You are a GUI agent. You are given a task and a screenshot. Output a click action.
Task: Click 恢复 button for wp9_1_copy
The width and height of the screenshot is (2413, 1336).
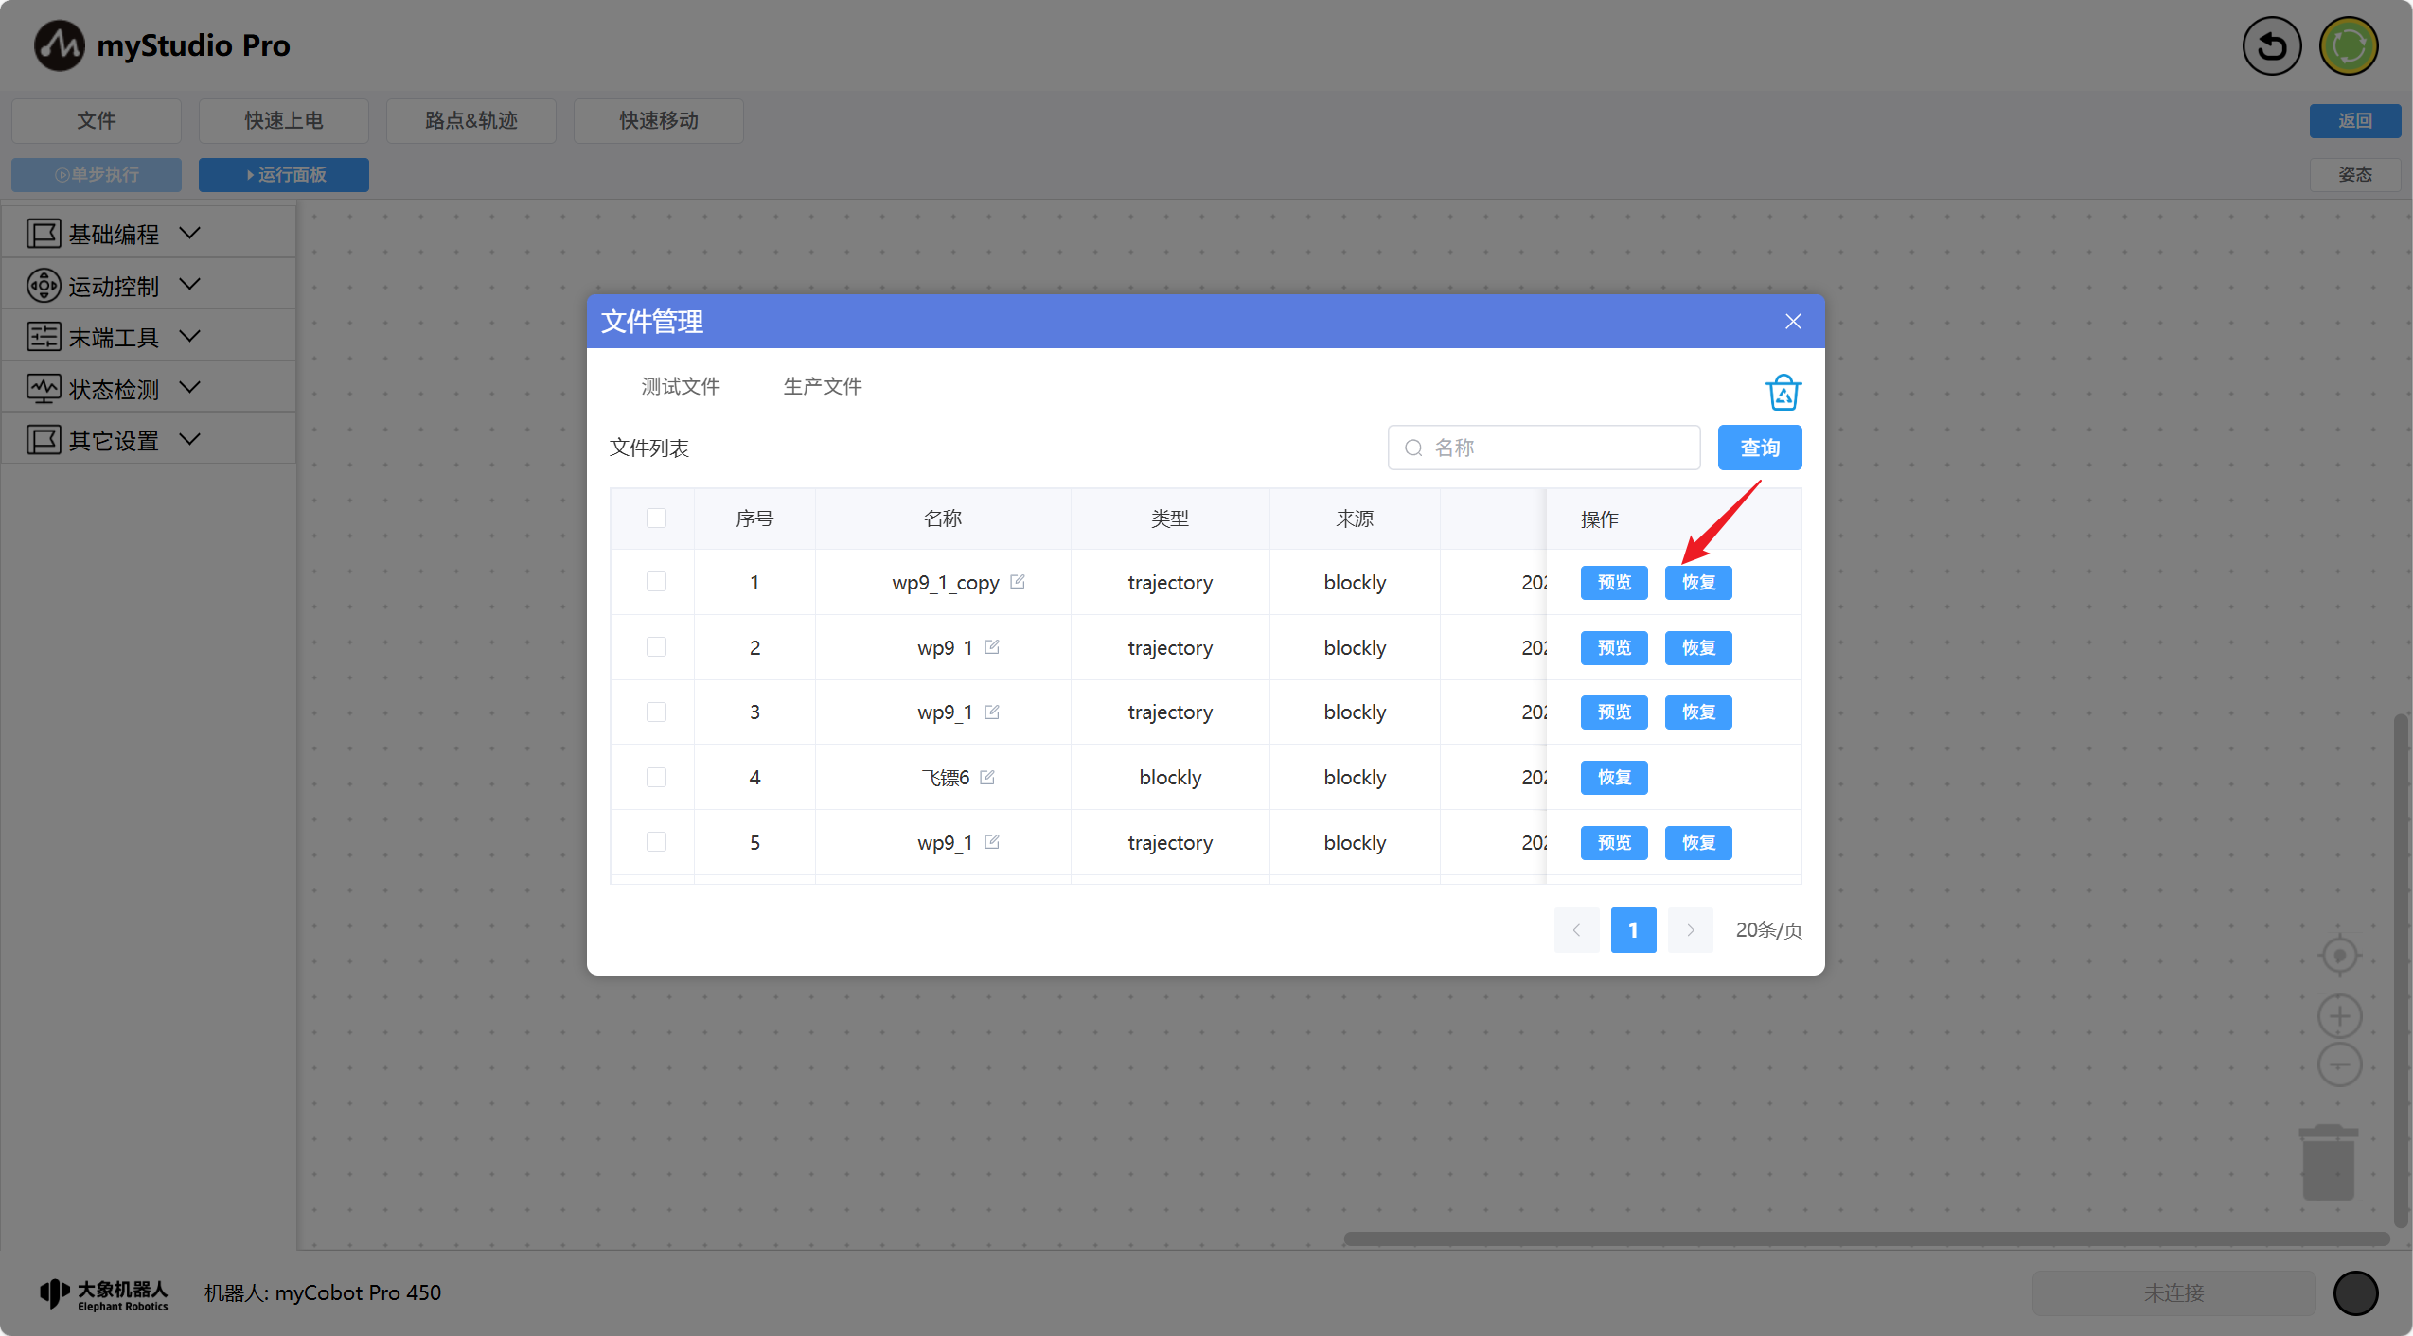(1698, 582)
